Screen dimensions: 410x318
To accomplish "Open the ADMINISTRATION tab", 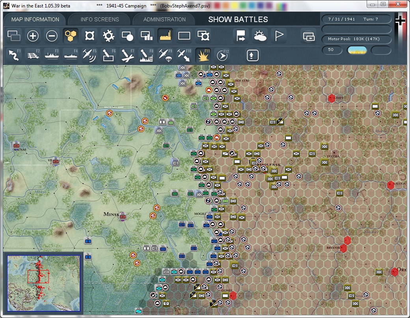I will click(164, 19).
